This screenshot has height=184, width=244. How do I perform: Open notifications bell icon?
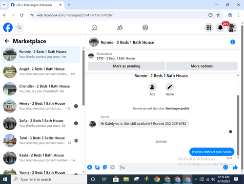[220, 27]
